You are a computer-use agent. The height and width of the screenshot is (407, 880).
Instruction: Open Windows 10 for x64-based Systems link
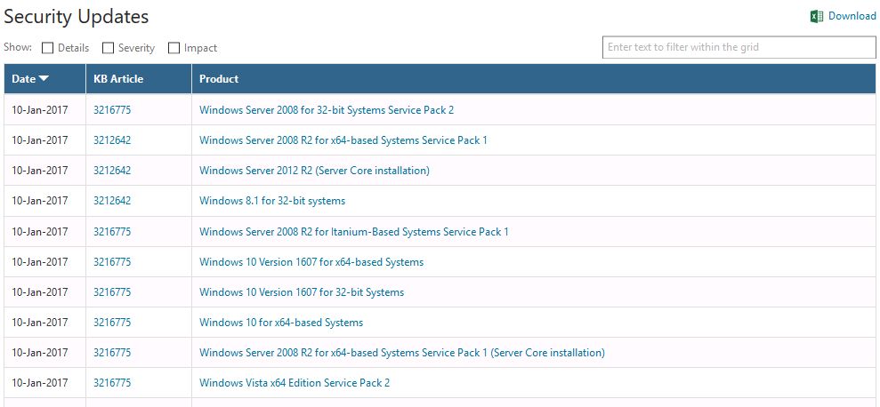281,323
